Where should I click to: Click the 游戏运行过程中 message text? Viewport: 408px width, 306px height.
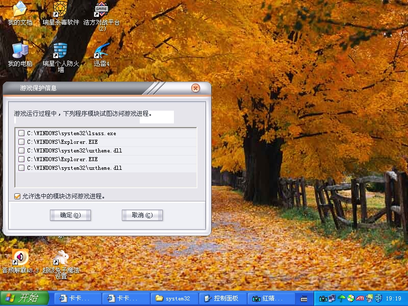click(83, 114)
